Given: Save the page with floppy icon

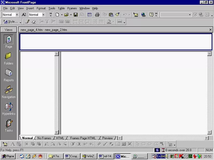Looking at the screenshot, I should pyautogui.click(x=75, y=15).
